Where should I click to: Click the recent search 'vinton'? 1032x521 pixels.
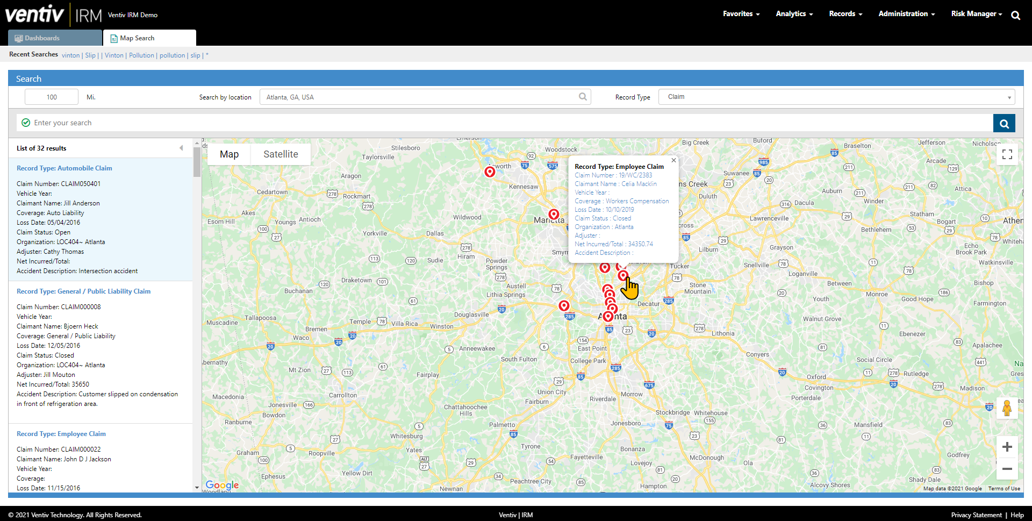tap(70, 55)
